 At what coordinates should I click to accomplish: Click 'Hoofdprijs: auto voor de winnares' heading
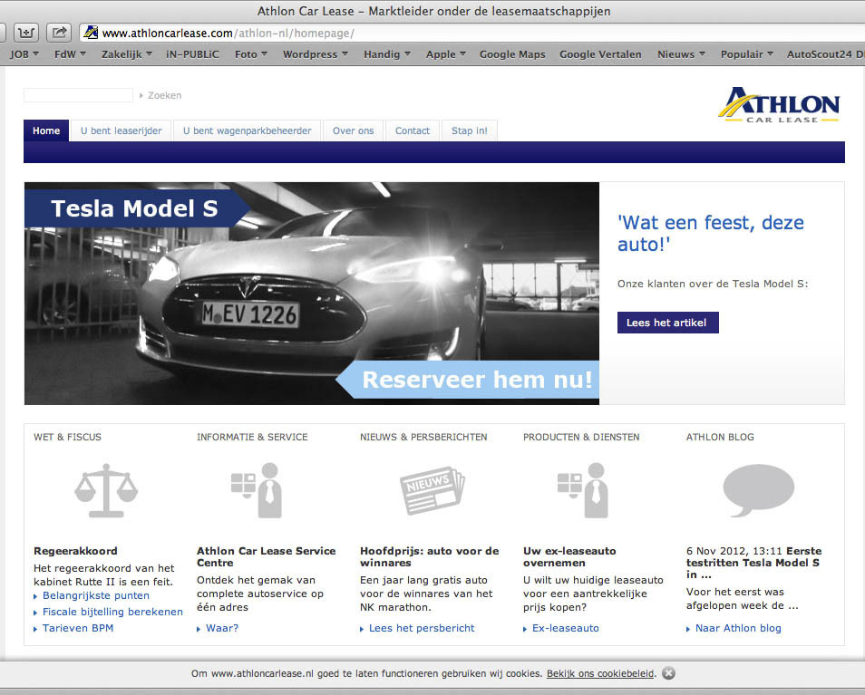point(429,556)
